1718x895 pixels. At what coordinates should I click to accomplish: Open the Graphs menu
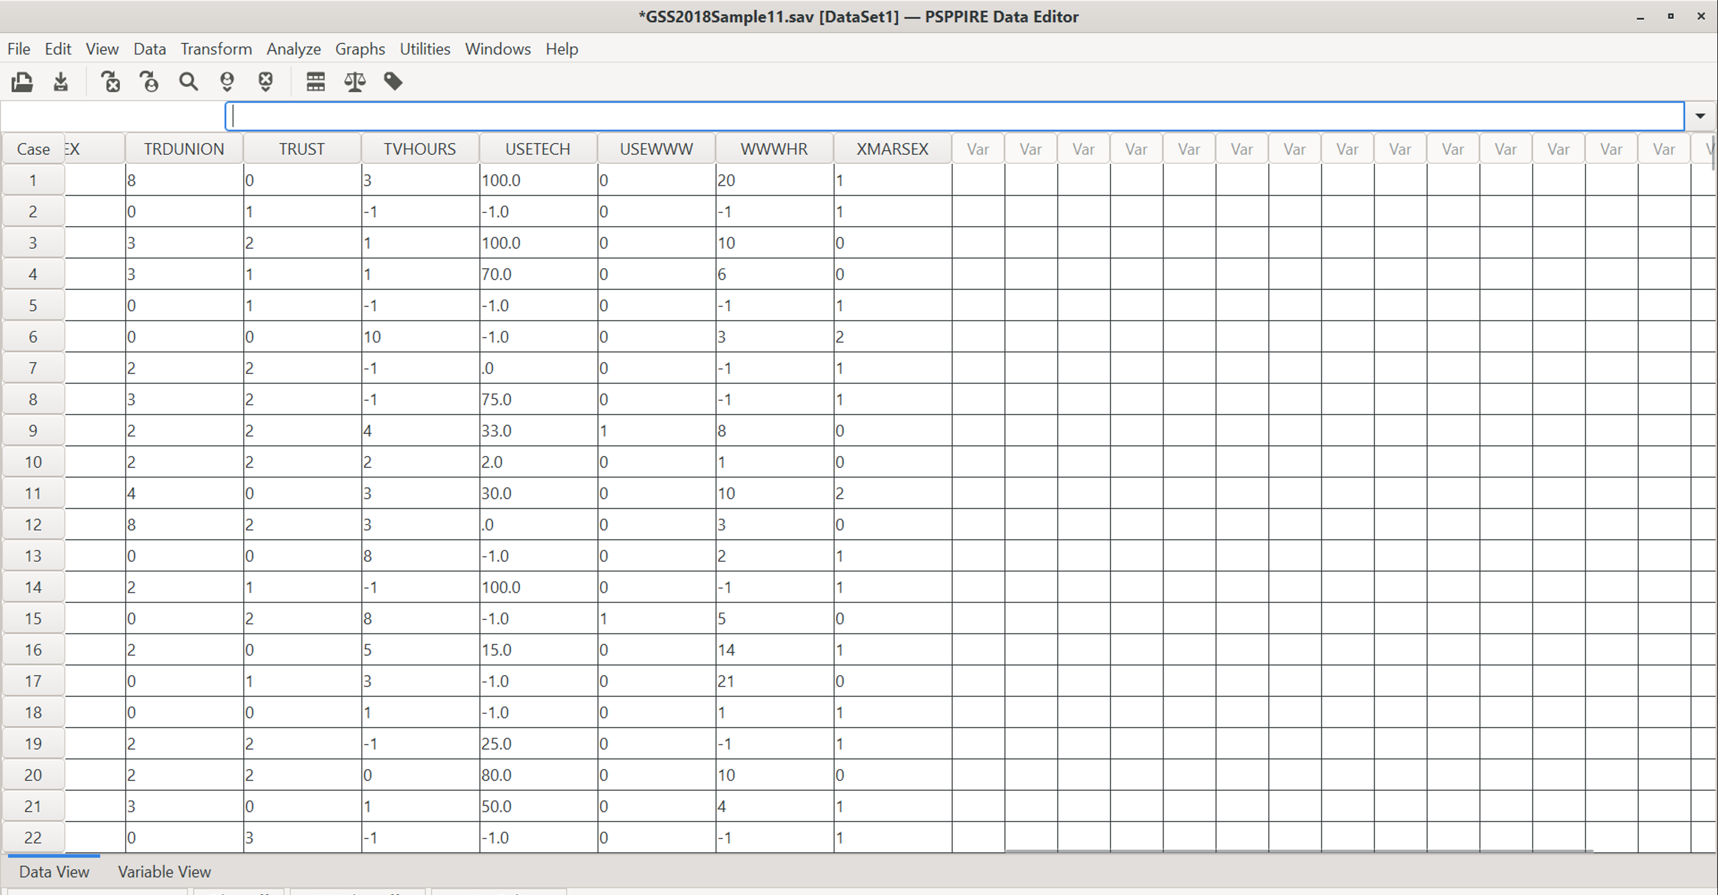pos(360,49)
